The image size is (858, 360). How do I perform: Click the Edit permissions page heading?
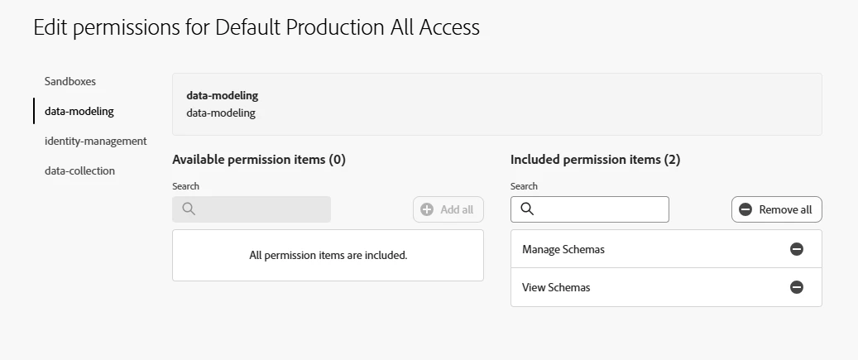pos(256,27)
